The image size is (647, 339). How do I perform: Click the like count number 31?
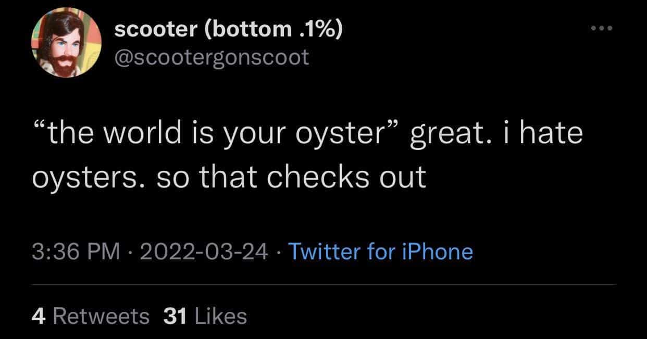tap(175, 316)
